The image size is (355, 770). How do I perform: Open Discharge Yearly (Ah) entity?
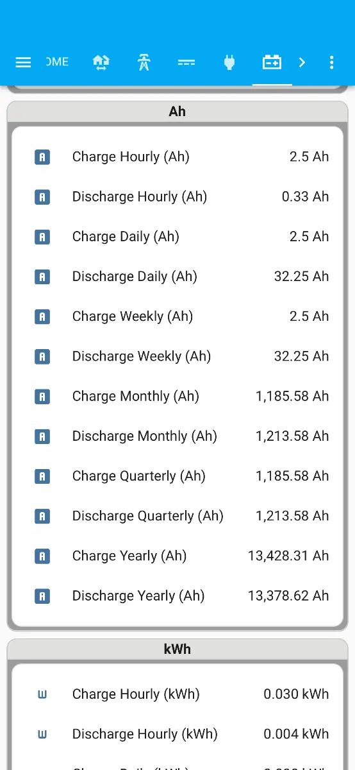click(x=177, y=595)
